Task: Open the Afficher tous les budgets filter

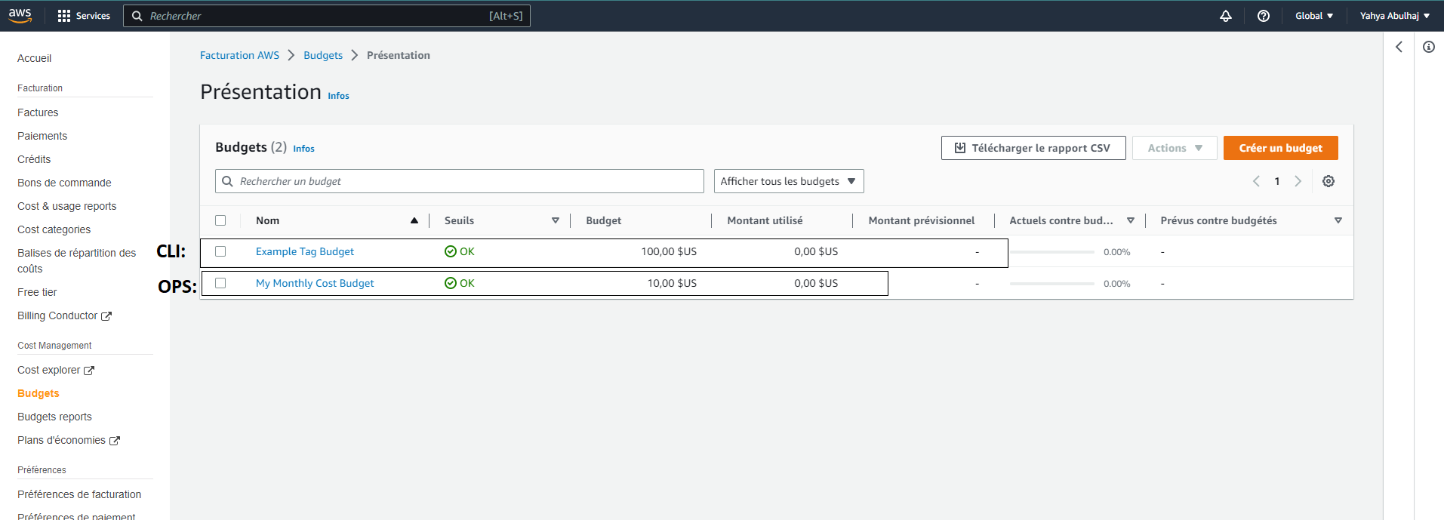Action: (x=789, y=181)
